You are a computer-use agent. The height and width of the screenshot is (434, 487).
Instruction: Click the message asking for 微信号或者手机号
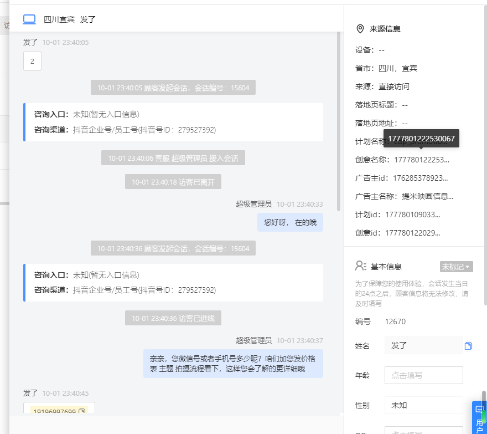233,364
